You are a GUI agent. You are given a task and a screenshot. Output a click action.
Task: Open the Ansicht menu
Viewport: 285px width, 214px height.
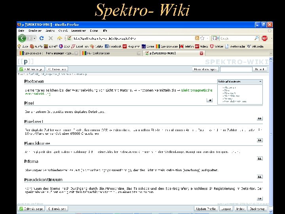[50, 31]
